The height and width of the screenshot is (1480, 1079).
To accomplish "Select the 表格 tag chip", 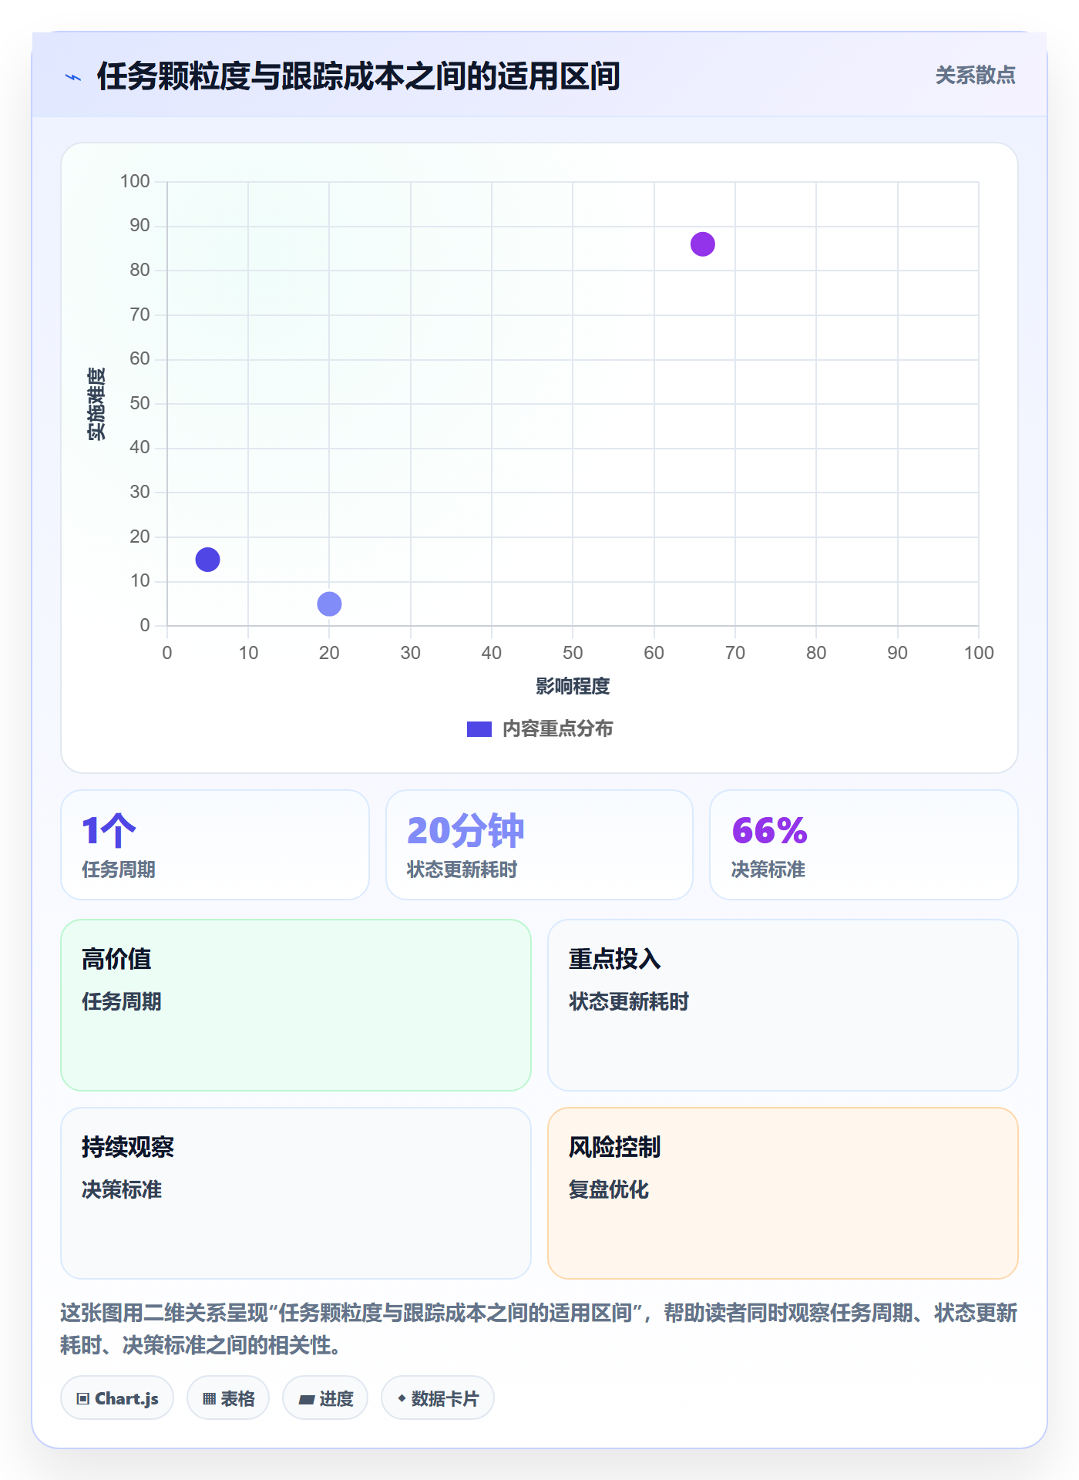I will 228,1398.
